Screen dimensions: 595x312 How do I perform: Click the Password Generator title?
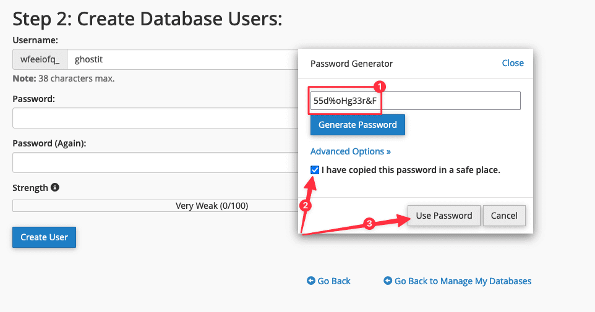pyautogui.click(x=351, y=63)
